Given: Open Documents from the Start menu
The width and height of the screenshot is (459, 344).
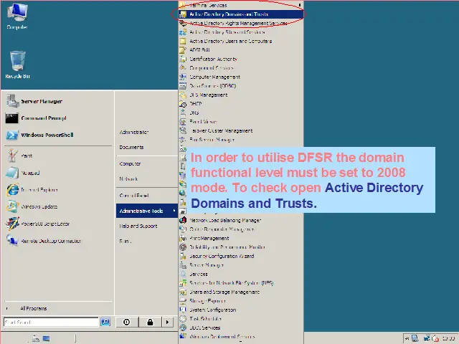Looking at the screenshot, I should pyautogui.click(x=146, y=147).
